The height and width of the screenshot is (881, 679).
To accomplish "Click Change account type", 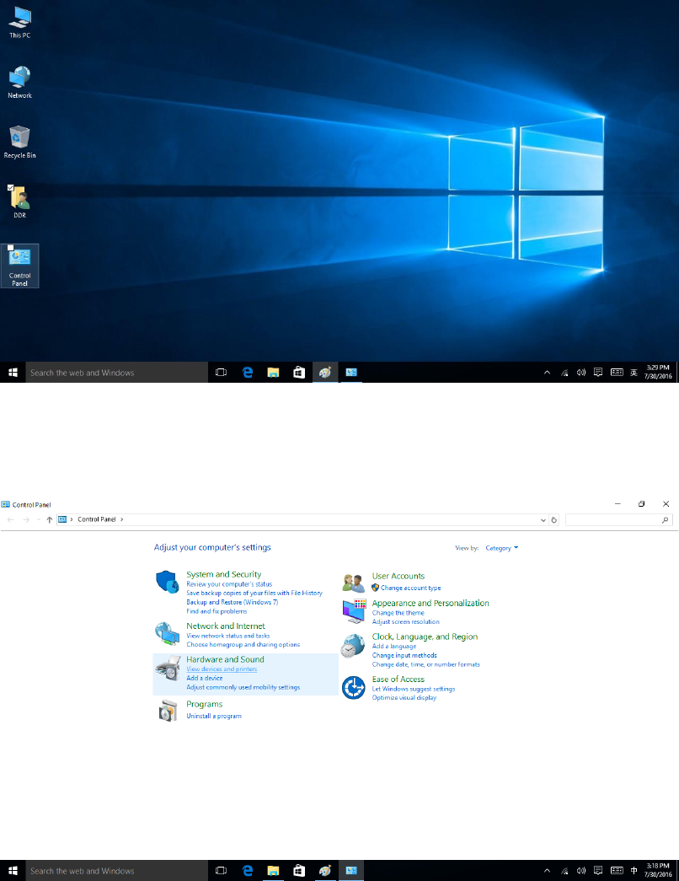I will coord(410,588).
